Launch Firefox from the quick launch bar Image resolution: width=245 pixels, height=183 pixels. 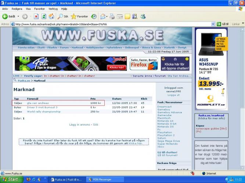point(28,179)
